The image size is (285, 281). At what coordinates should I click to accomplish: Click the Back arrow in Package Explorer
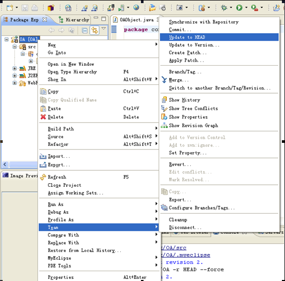tap(52, 30)
